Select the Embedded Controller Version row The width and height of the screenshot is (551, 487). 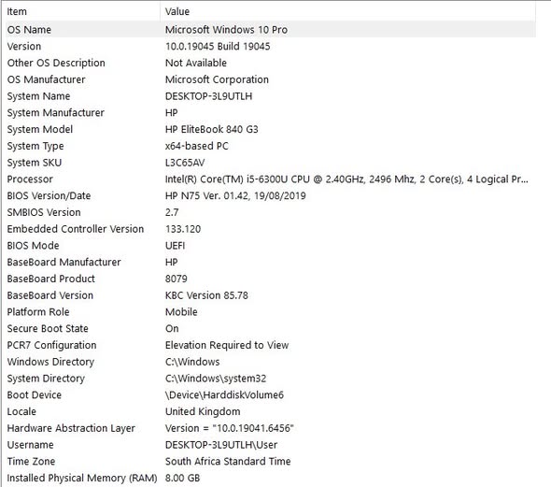271,229
